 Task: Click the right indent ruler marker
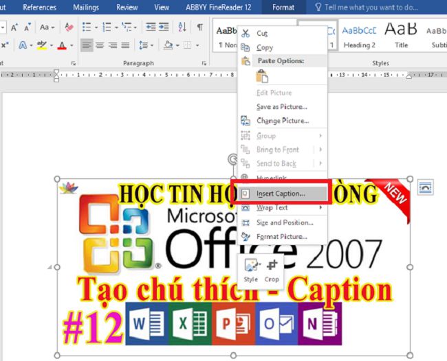pyautogui.click(x=408, y=77)
